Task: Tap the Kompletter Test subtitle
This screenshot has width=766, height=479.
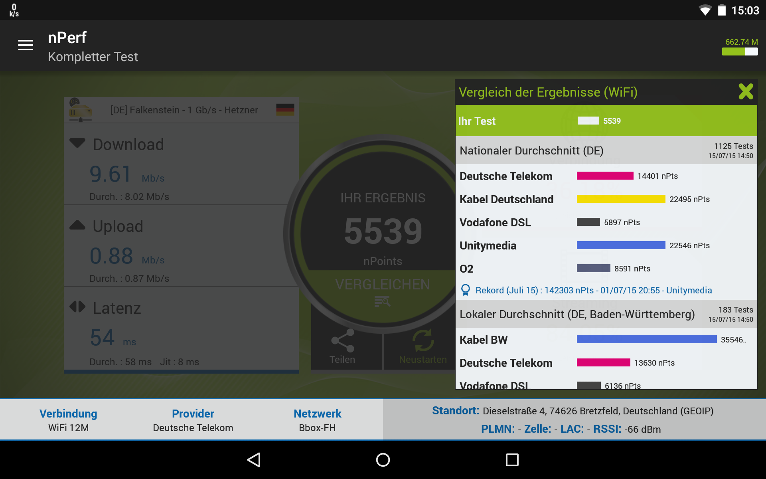Action: coord(93,57)
